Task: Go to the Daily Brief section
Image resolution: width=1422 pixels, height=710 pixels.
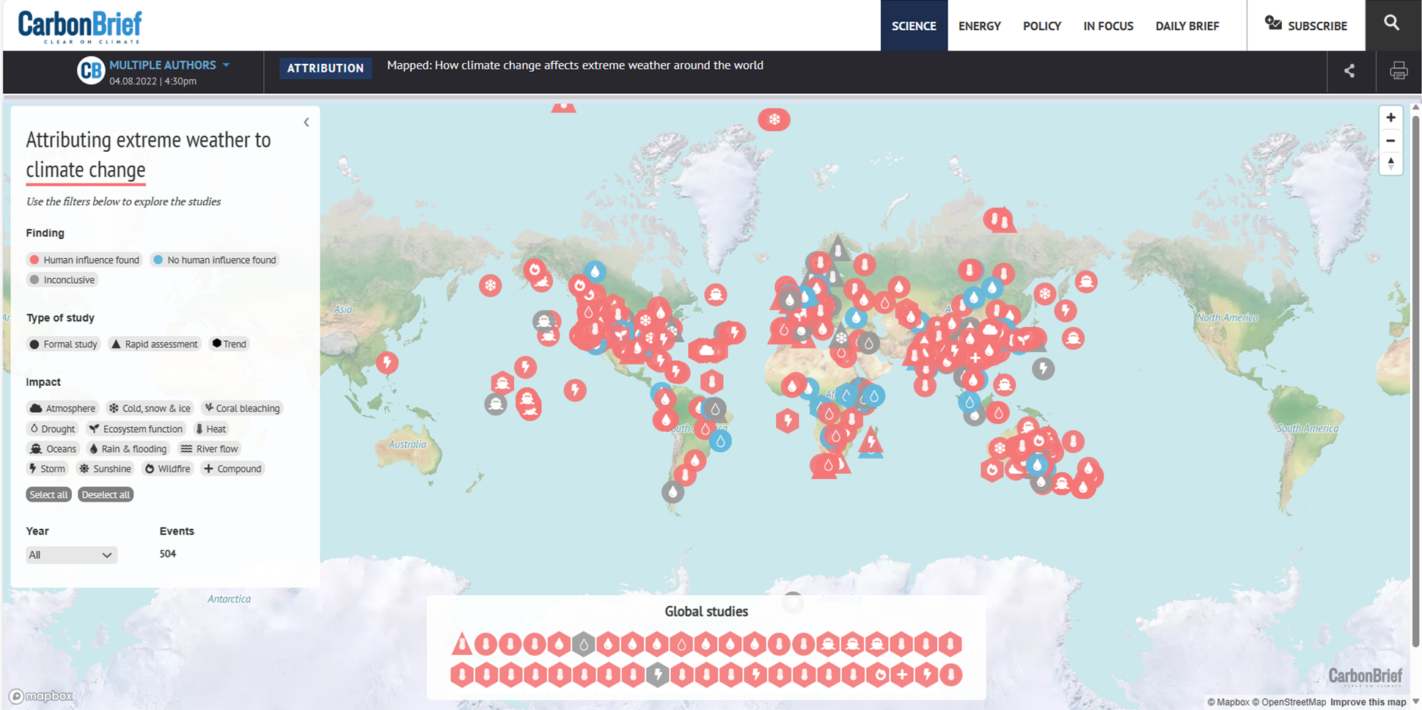Action: pos(1187,26)
